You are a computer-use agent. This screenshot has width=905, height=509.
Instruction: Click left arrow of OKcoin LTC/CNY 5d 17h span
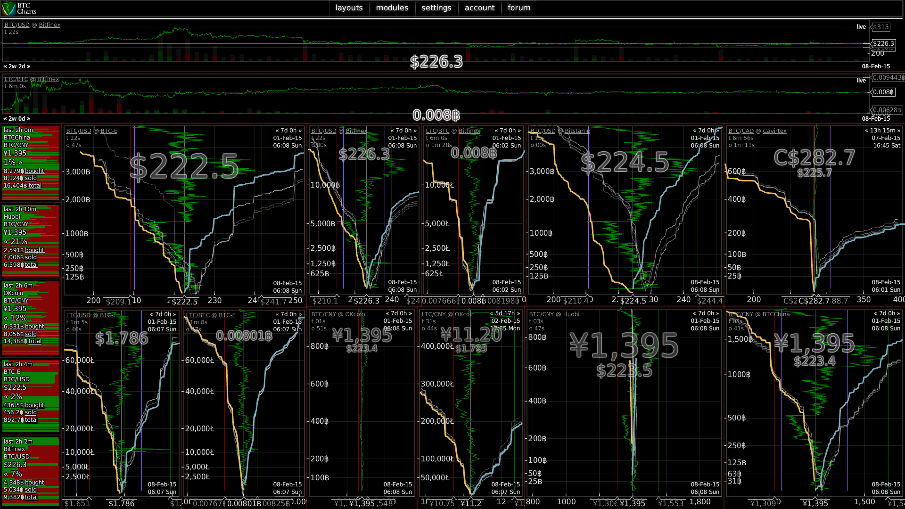492,313
